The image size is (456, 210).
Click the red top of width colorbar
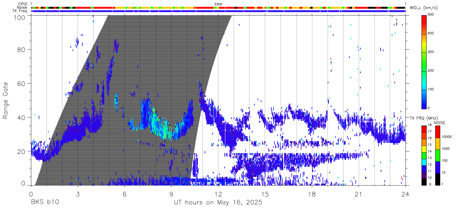click(x=424, y=19)
